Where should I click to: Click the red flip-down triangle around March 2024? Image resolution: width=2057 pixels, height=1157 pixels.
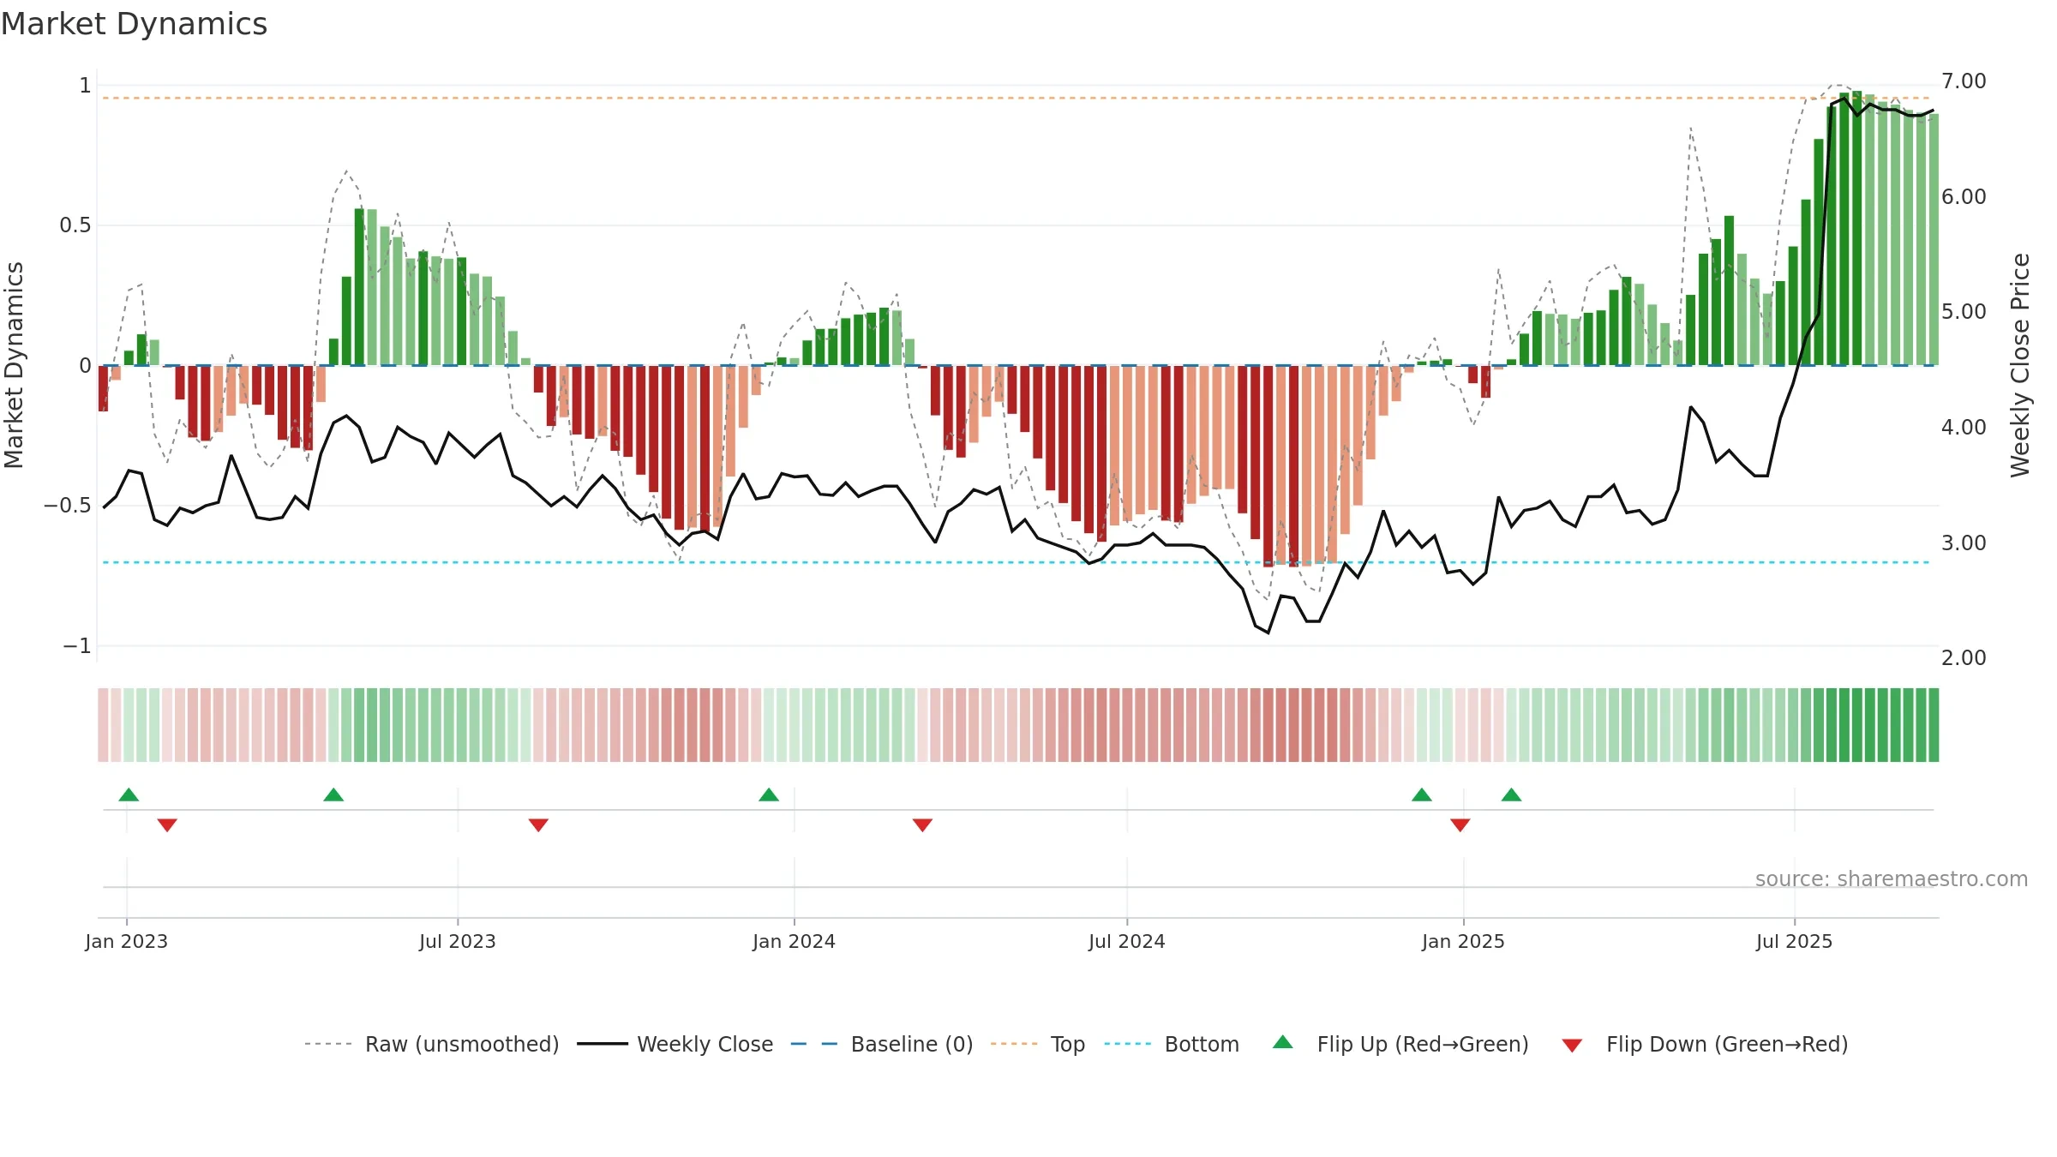(x=922, y=825)
